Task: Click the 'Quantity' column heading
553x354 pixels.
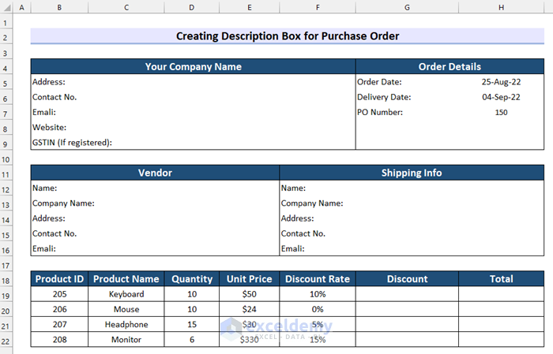Action: click(x=191, y=278)
